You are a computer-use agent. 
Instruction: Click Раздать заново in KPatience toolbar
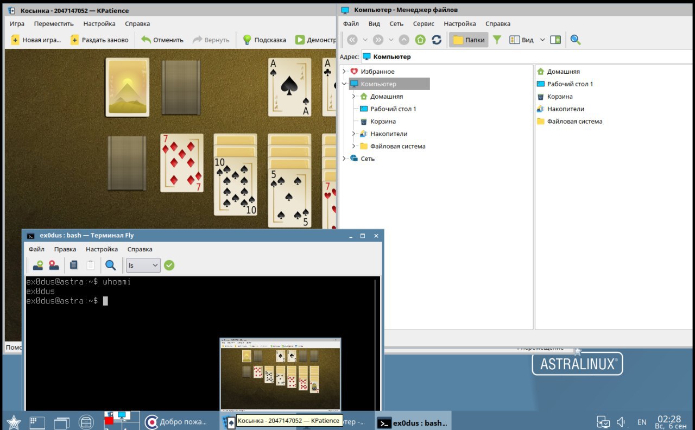click(x=99, y=40)
